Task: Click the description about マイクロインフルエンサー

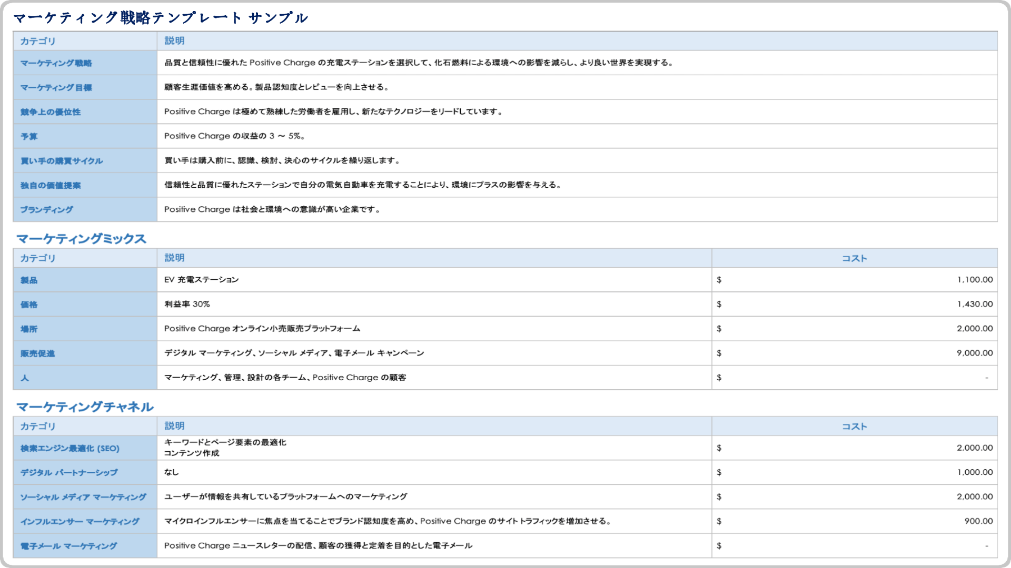Action: coord(388,521)
